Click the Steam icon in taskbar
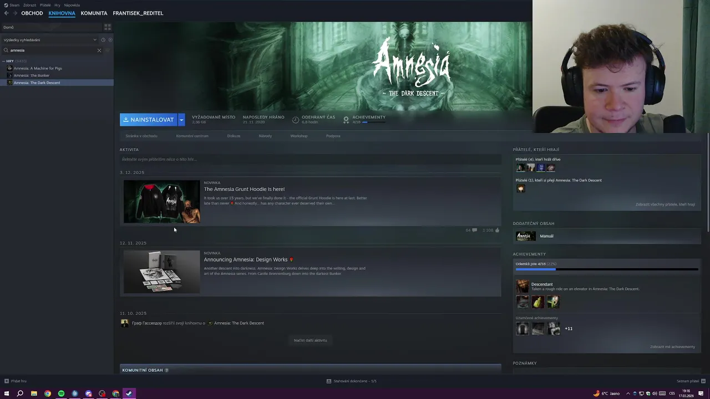This screenshot has height=399, width=710. coord(129,393)
